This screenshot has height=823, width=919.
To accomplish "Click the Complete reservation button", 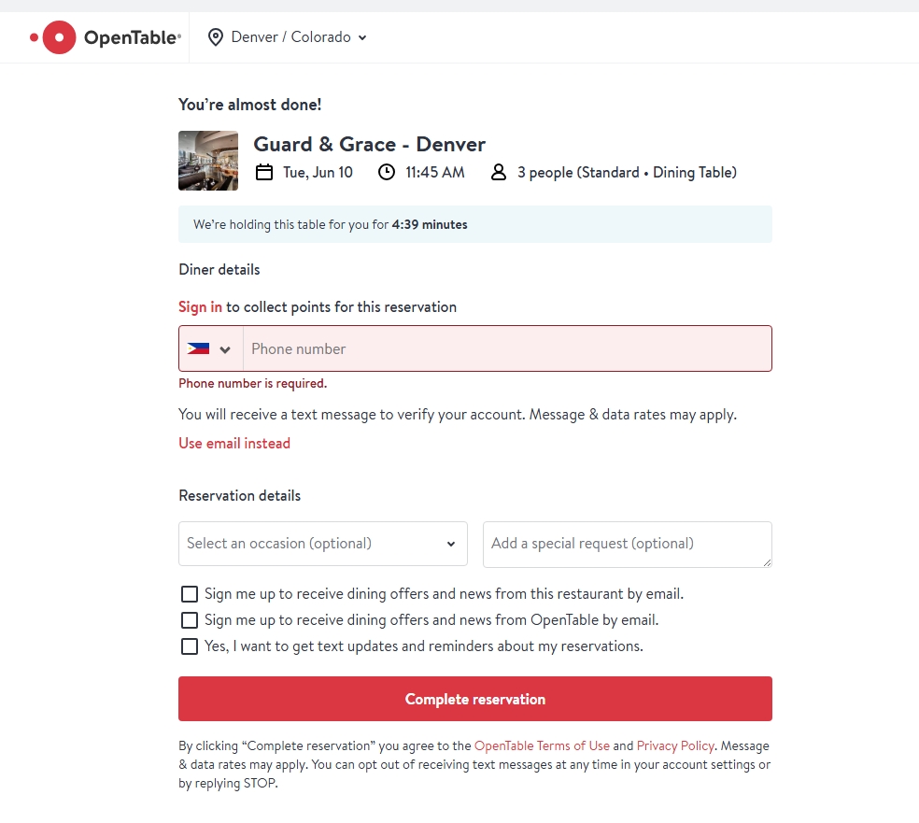I will pyautogui.click(x=475, y=699).
